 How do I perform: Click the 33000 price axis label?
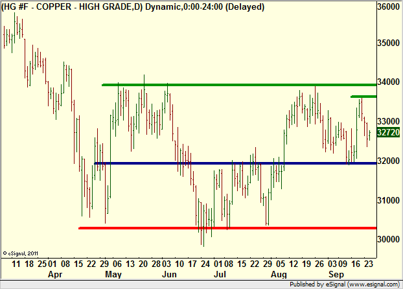pyautogui.click(x=388, y=121)
